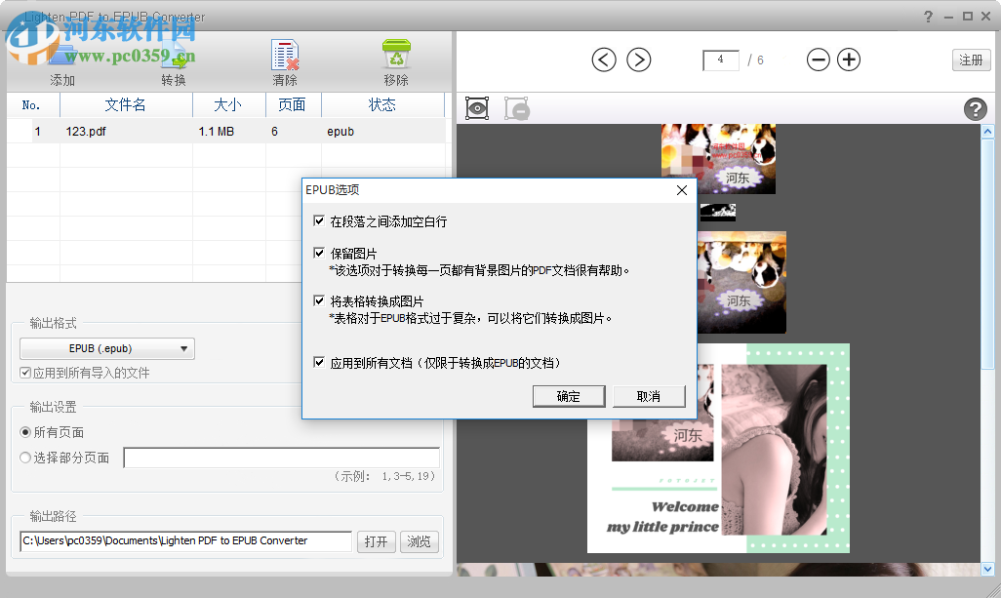The height and width of the screenshot is (598, 1001).
Task: Click the 注册 (Register) button
Action: tap(971, 60)
